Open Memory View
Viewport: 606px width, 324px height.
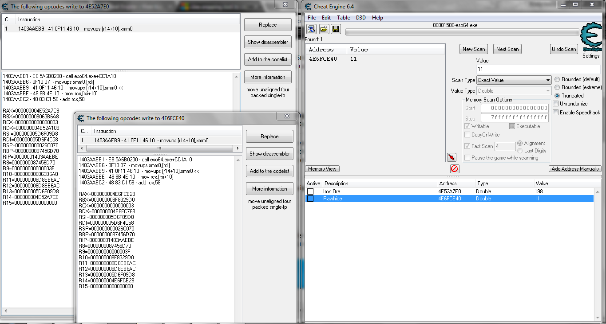pos(322,169)
